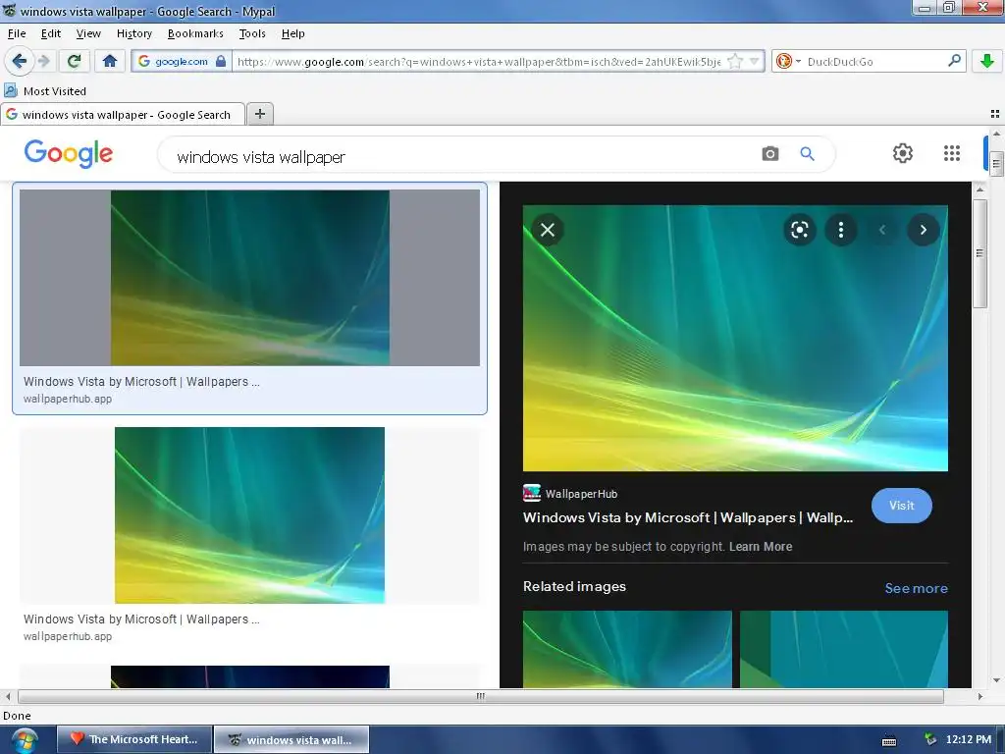This screenshot has height=754, width=1005.
Task: Reload the page with the refresh icon
Action: [74, 61]
